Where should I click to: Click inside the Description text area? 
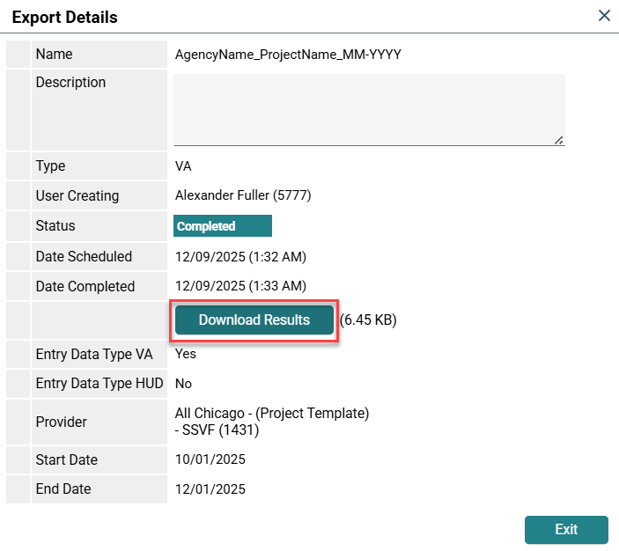[368, 108]
